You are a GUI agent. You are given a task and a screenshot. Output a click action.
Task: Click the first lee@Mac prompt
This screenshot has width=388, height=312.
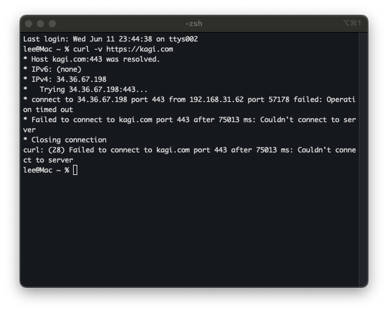(x=42, y=49)
